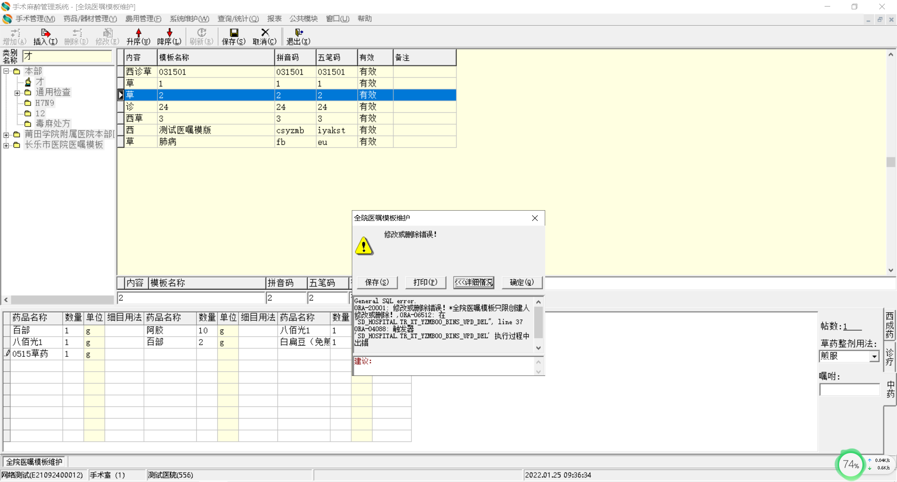Click the MDI child restore button
Image resolution: width=897 pixels, height=482 pixels.
click(880, 20)
